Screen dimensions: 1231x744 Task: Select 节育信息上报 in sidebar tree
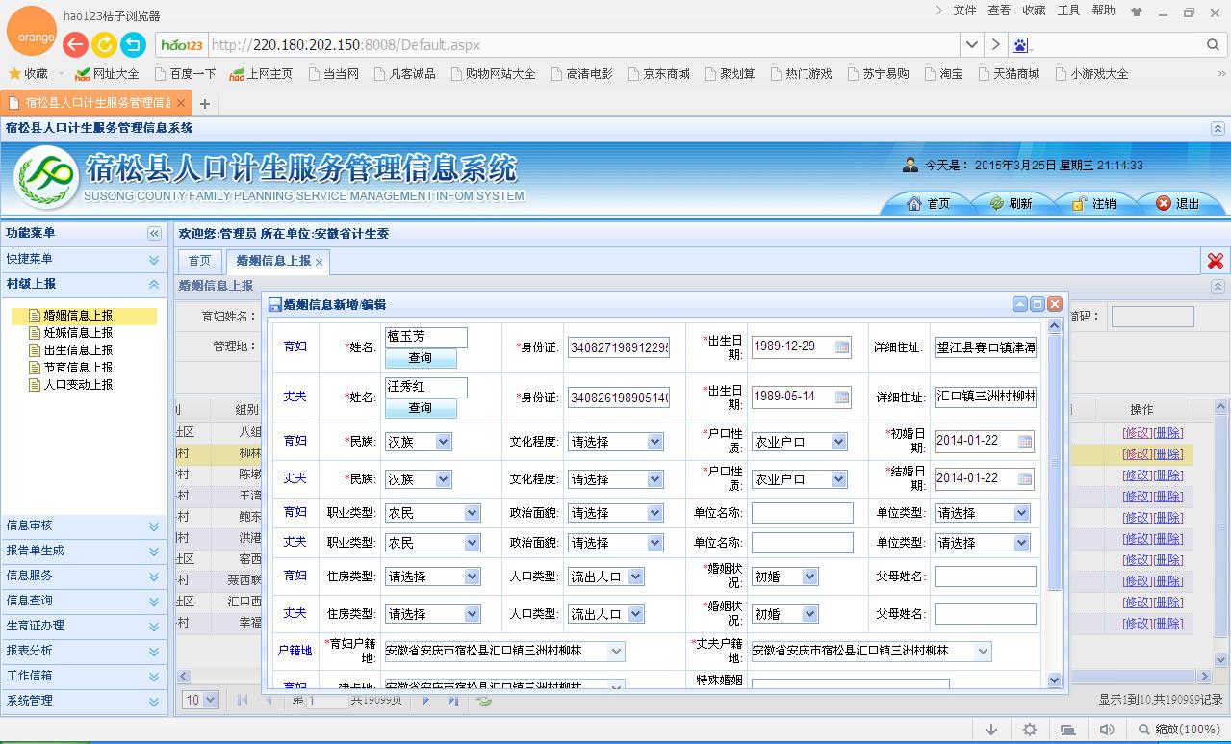[x=78, y=368]
